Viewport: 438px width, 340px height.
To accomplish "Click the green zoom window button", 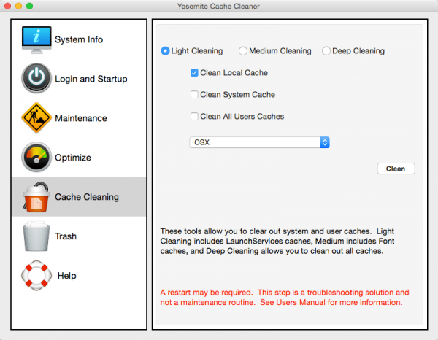I will click(x=29, y=6).
